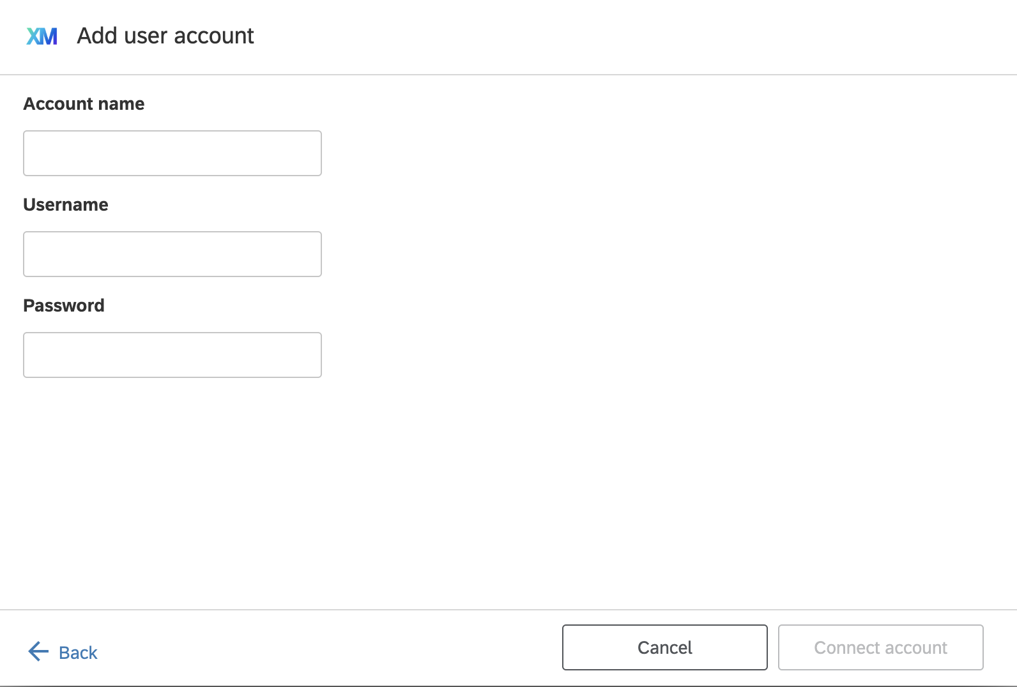Click the back arrow icon
Image resolution: width=1017 pixels, height=687 pixels.
pos(38,651)
